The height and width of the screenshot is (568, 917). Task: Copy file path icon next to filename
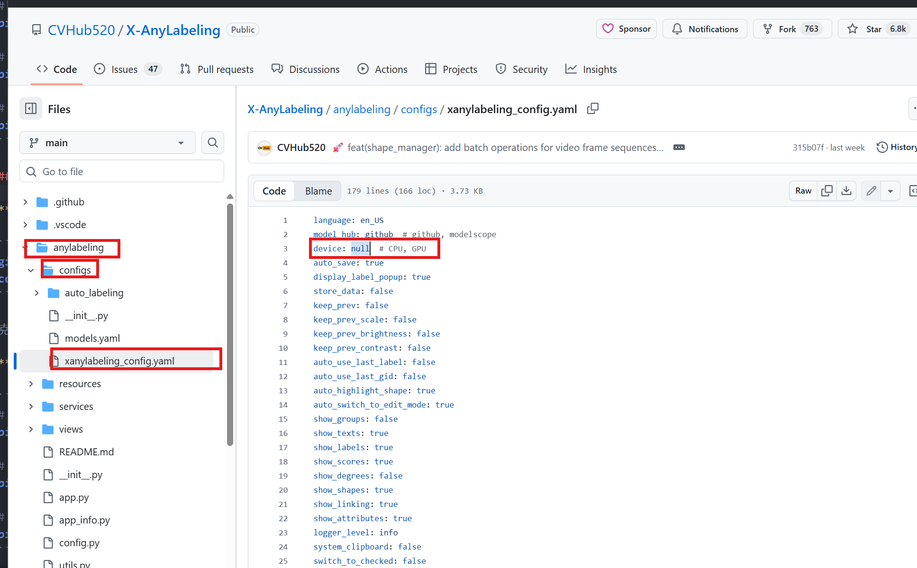click(x=592, y=109)
